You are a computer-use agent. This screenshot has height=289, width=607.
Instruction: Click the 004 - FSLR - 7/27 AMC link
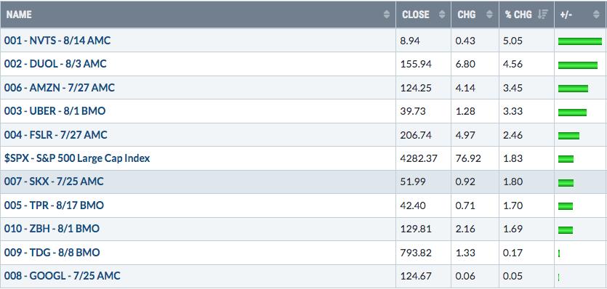(56, 135)
